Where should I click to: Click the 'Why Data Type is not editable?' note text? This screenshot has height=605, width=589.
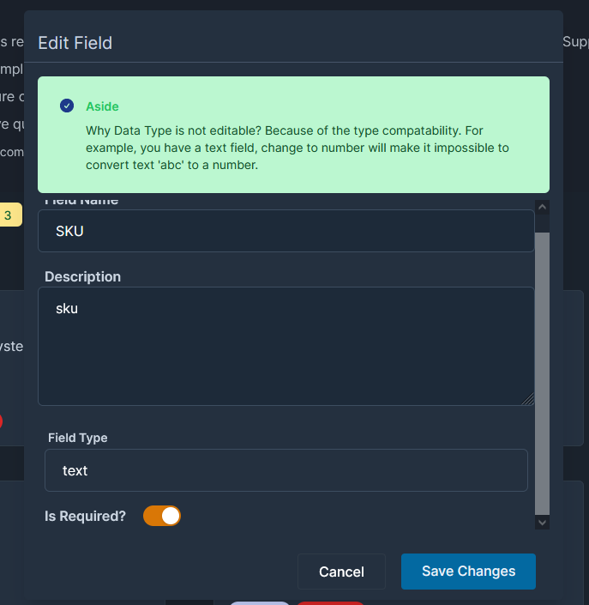click(298, 148)
